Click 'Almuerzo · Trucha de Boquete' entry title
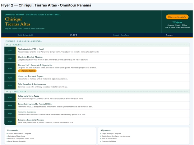194x145 pixels. [31, 76]
